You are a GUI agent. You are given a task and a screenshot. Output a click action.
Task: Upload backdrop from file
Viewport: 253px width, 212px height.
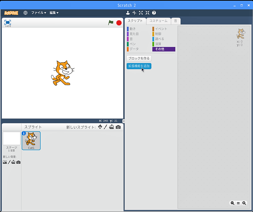(13, 162)
